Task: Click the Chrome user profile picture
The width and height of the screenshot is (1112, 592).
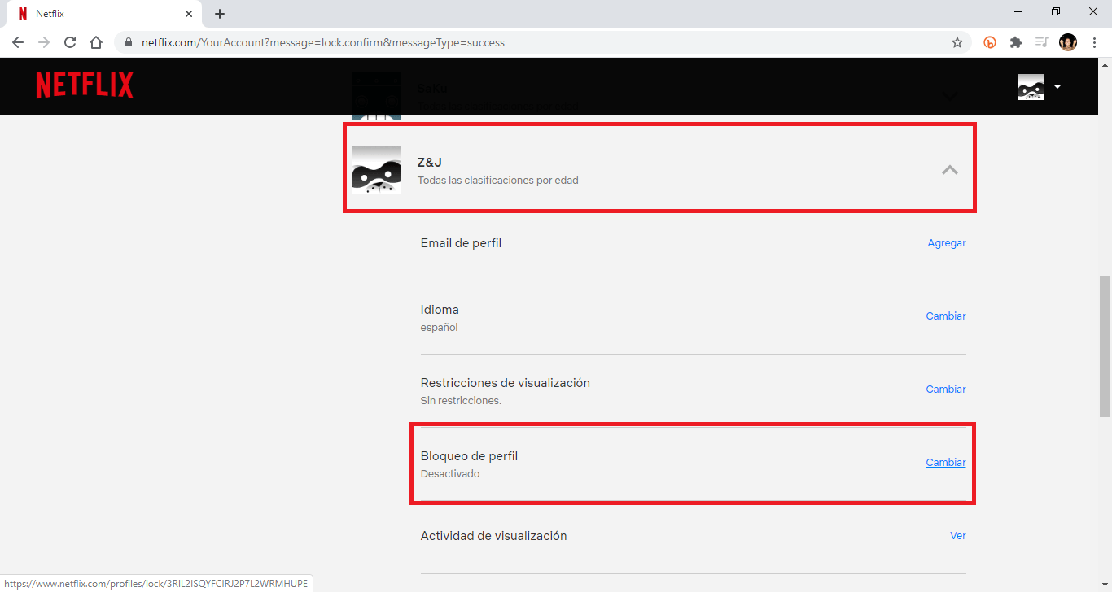Action: point(1068,42)
